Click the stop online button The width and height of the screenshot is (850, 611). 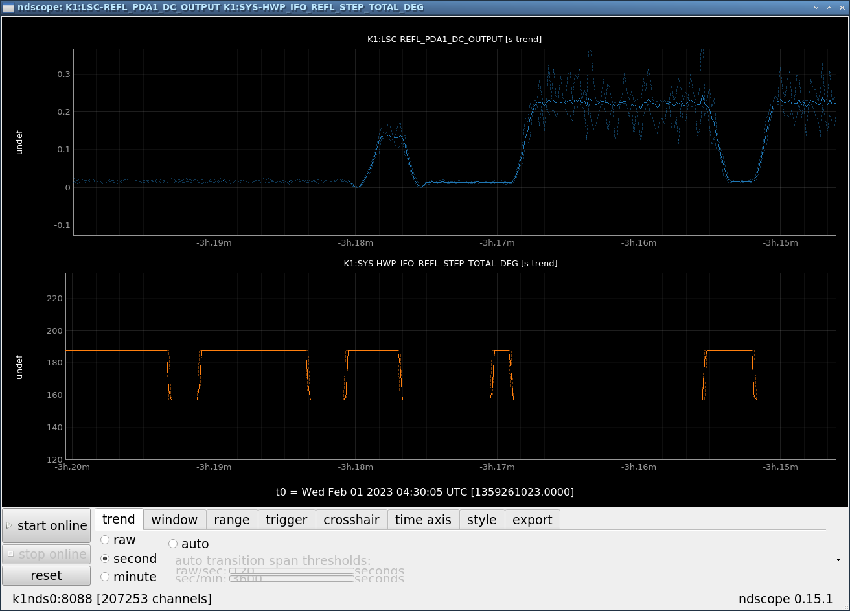46,554
